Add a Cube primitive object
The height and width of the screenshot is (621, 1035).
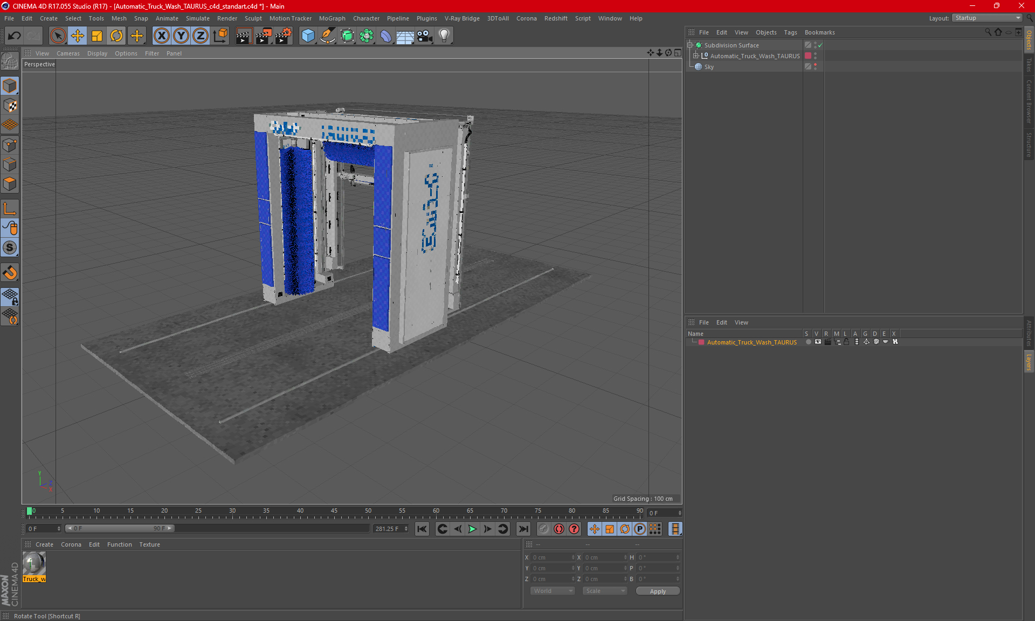tap(308, 36)
